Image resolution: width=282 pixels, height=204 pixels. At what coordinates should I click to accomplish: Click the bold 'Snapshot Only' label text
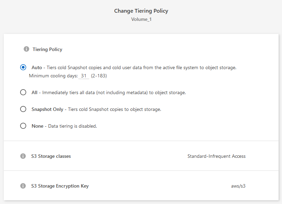(x=47, y=109)
